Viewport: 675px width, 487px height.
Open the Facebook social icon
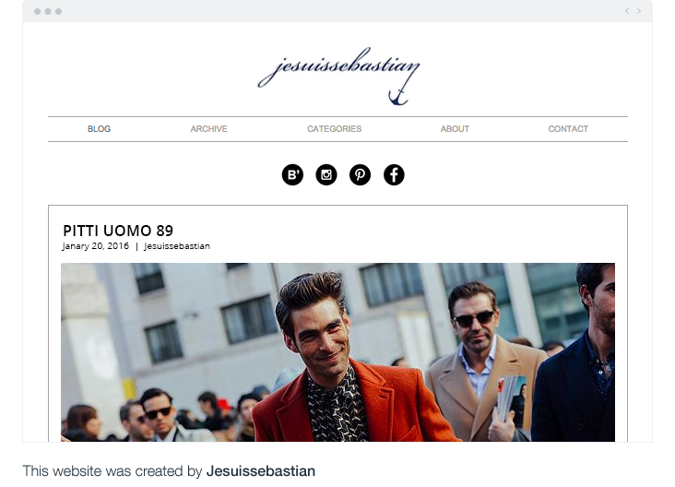click(394, 175)
